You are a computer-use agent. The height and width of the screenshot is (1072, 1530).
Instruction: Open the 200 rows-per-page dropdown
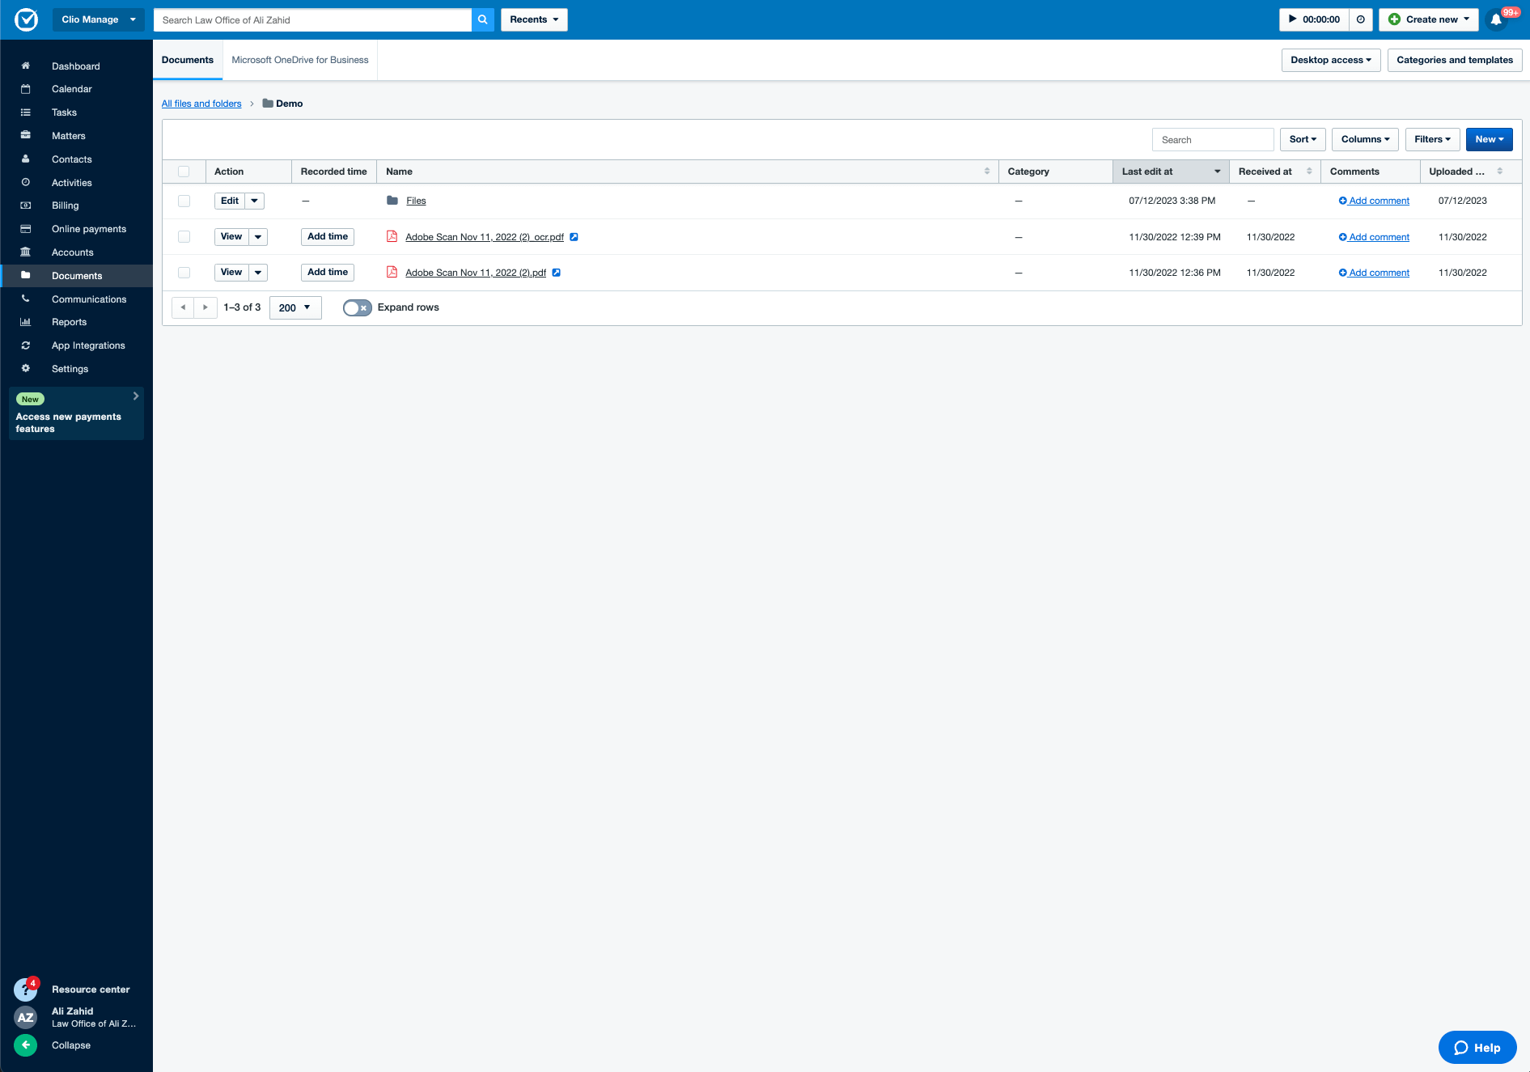295,307
